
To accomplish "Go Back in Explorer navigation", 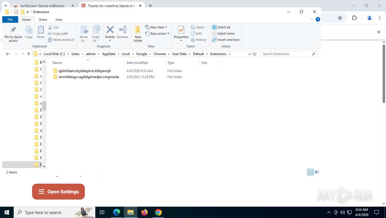I will tap(8, 54).
